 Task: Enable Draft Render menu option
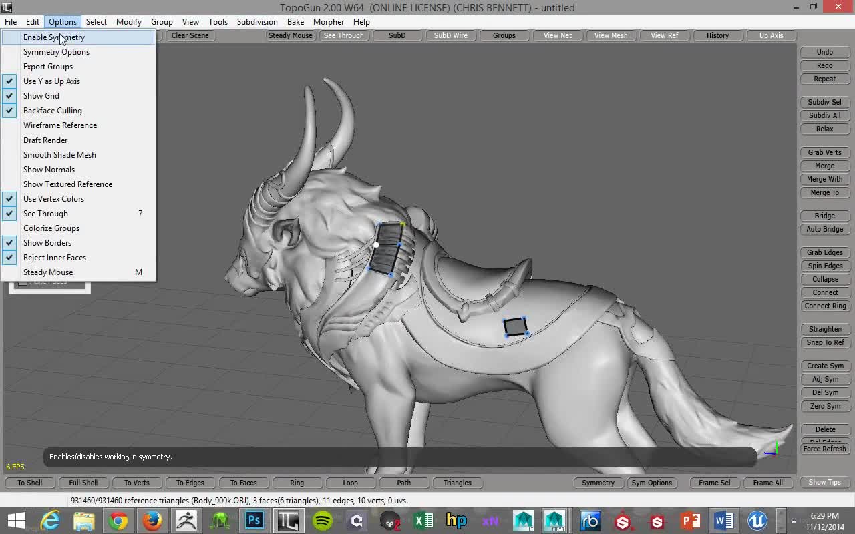79,140
